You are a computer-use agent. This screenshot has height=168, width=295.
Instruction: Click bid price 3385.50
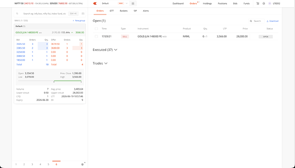coord(21,48)
